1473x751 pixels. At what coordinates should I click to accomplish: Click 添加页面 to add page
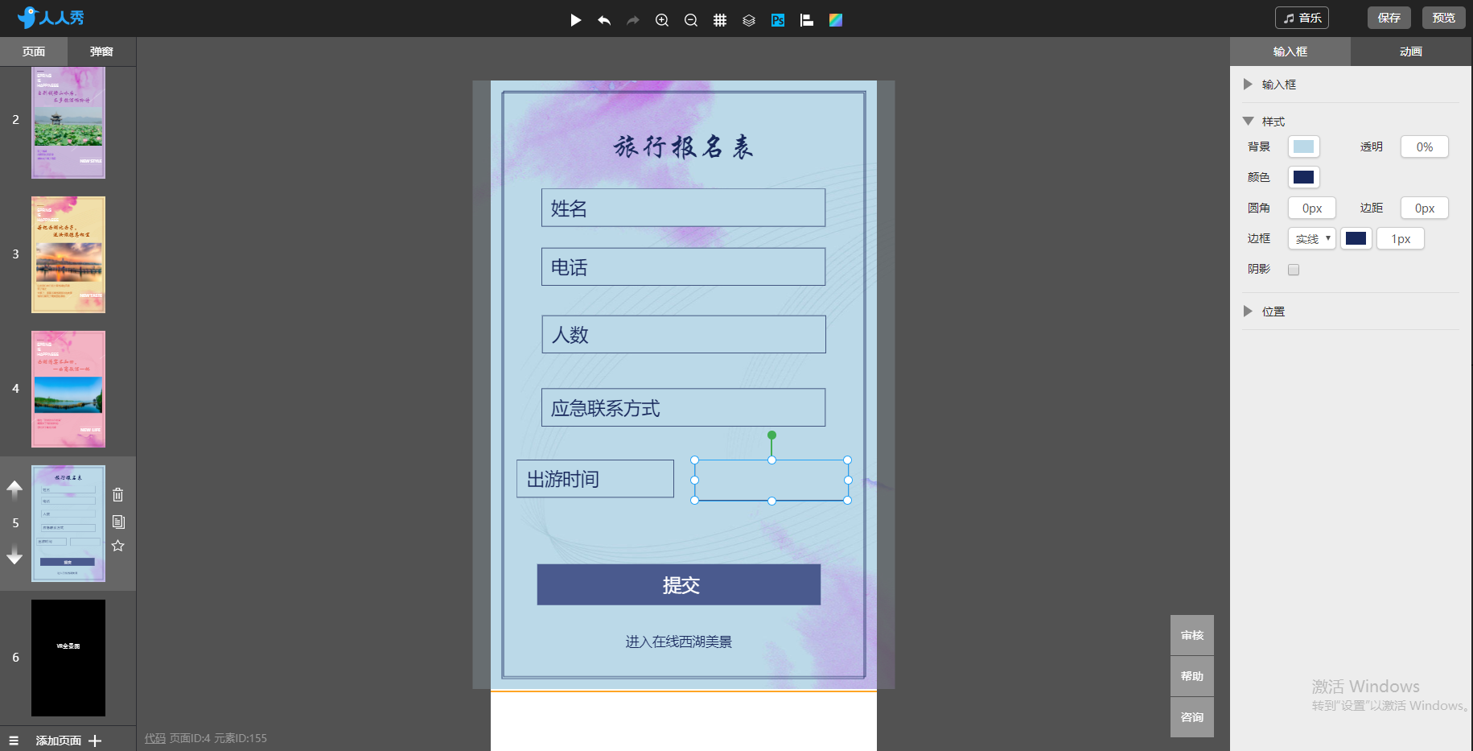[x=68, y=741]
